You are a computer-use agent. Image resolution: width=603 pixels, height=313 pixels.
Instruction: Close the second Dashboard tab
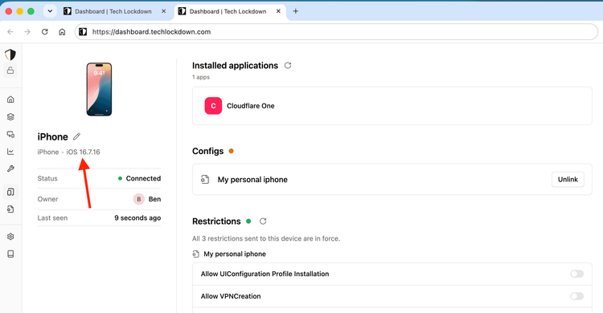[x=278, y=11]
